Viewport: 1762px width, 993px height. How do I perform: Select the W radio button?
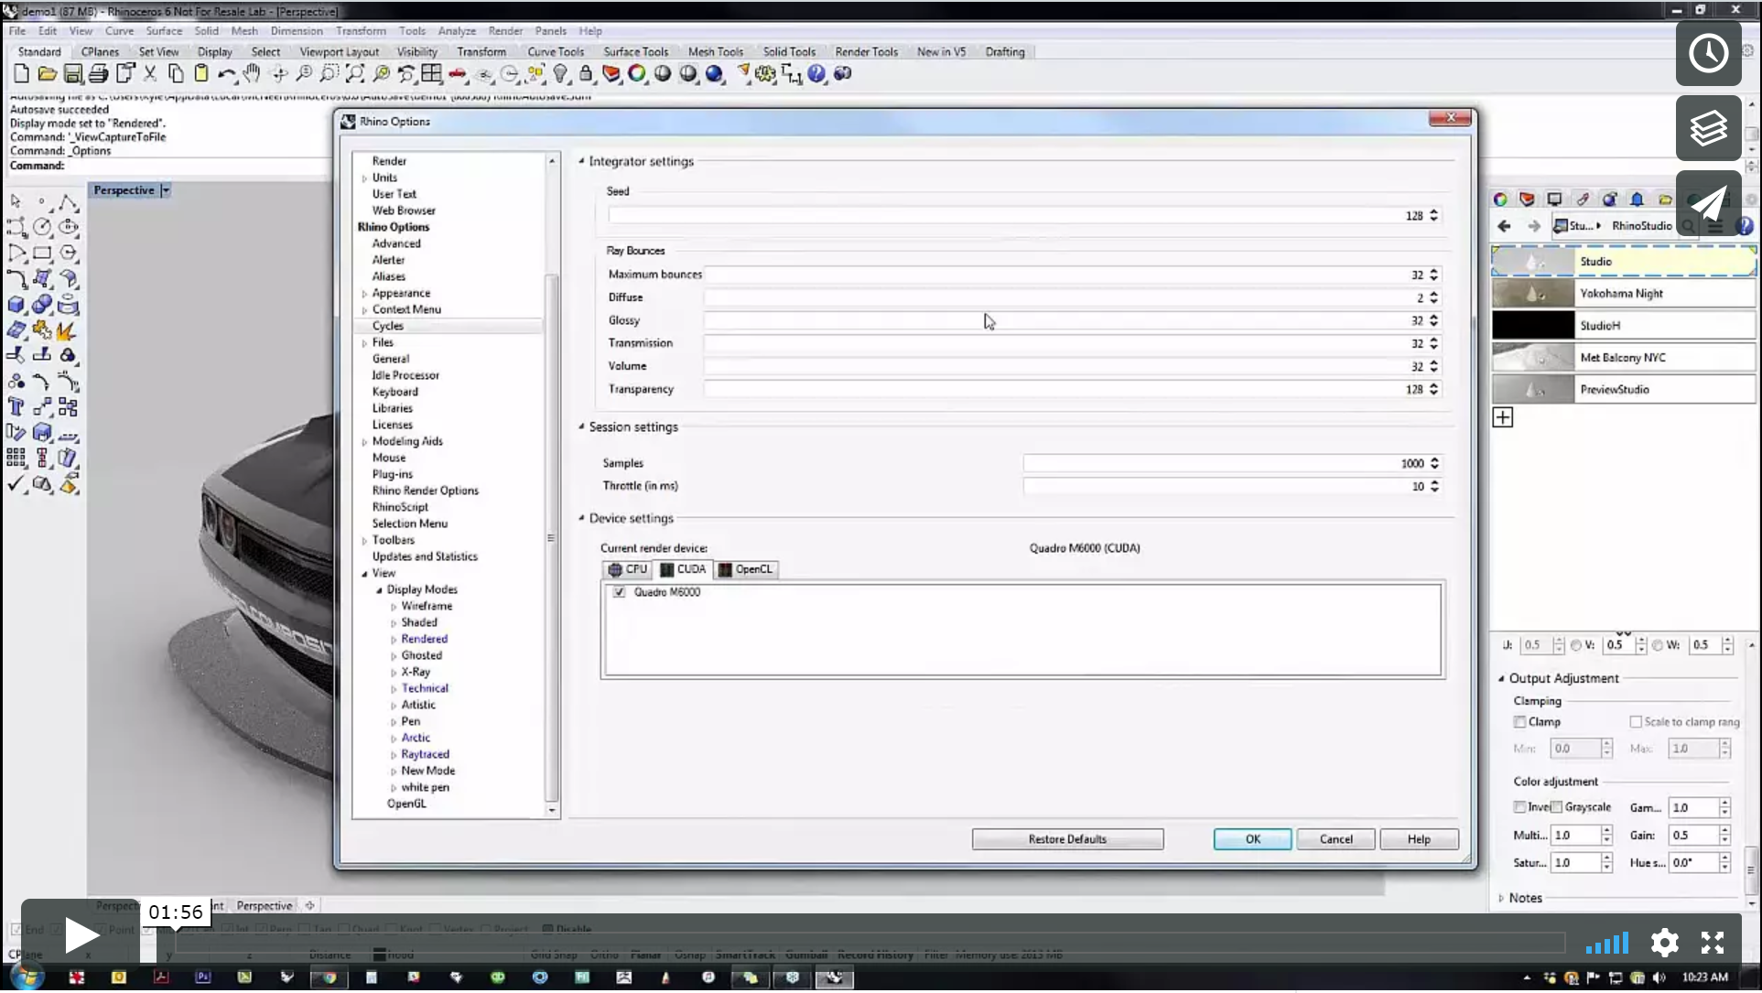[x=1658, y=645]
